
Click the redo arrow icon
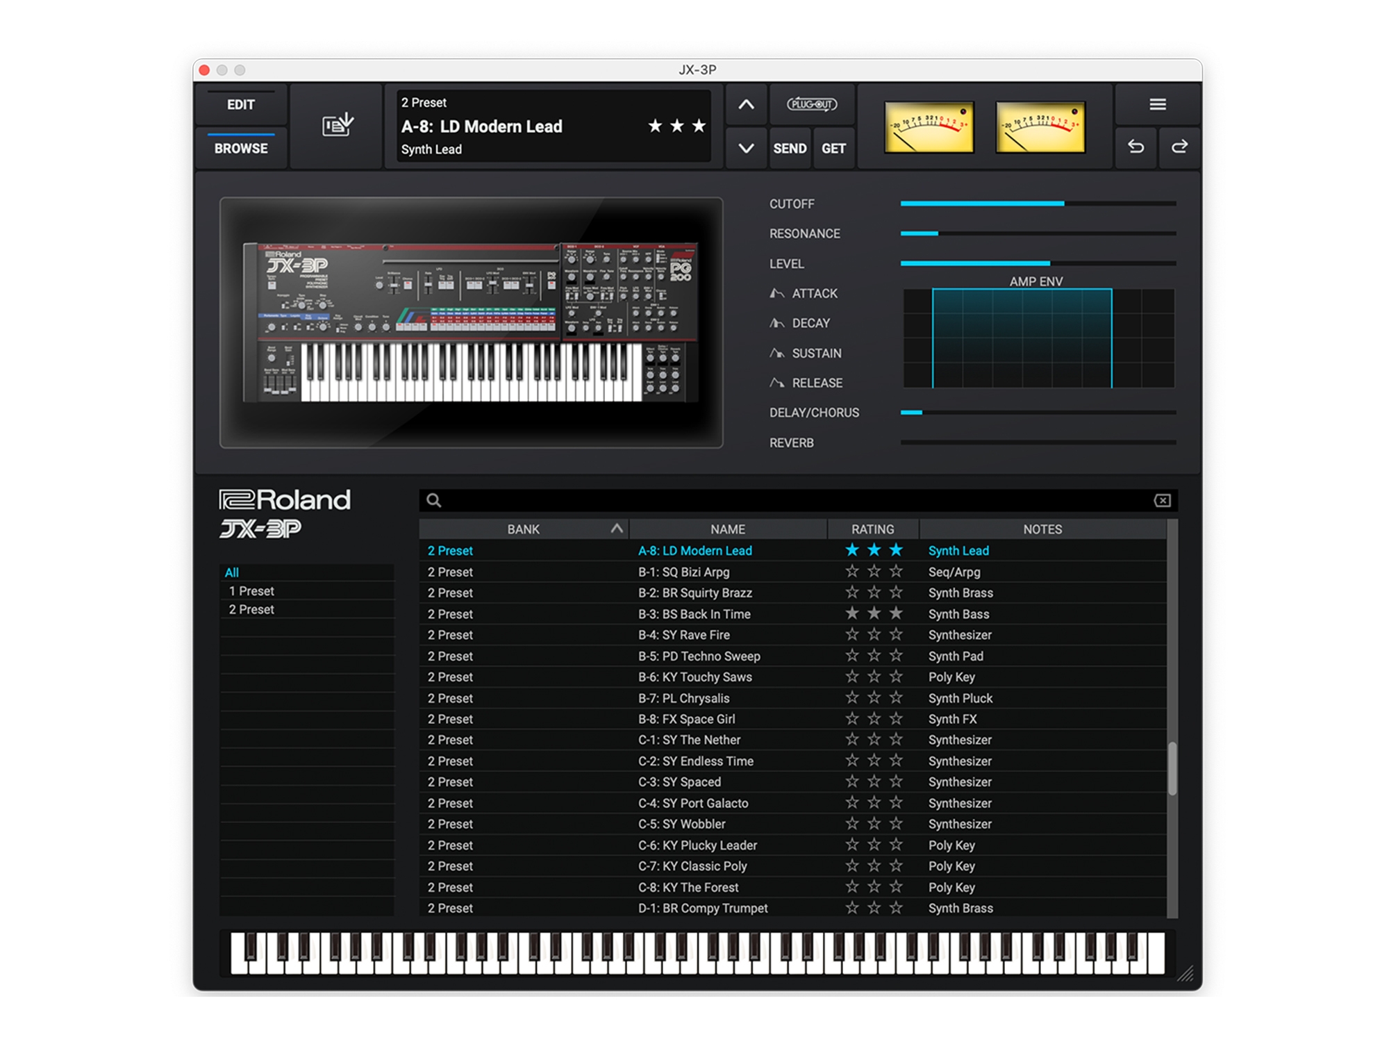click(1179, 147)
